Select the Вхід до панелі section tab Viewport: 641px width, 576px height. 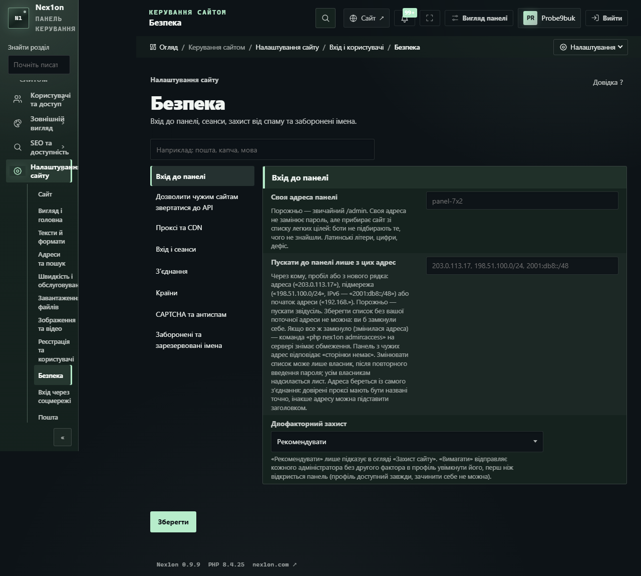202,176
